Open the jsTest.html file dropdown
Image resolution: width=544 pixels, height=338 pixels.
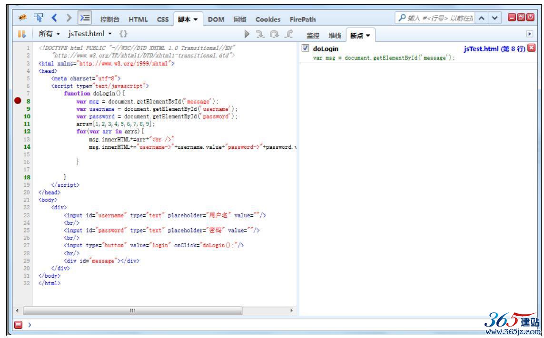click(x=90, y=34)
